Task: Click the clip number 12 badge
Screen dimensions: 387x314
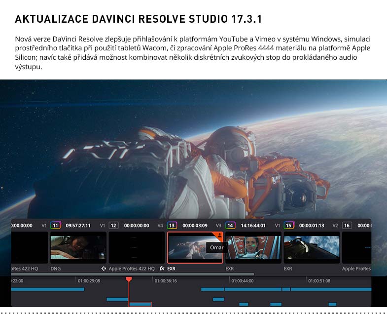Action: coord(113,226)
